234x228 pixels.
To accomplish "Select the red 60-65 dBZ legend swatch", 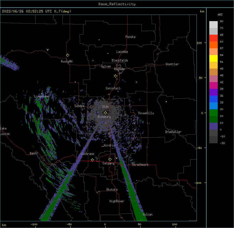I will coord(213,38).
